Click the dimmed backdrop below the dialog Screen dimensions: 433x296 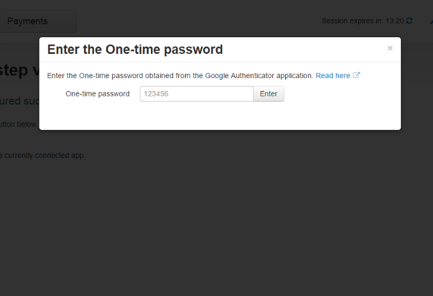tap(216, 213)
